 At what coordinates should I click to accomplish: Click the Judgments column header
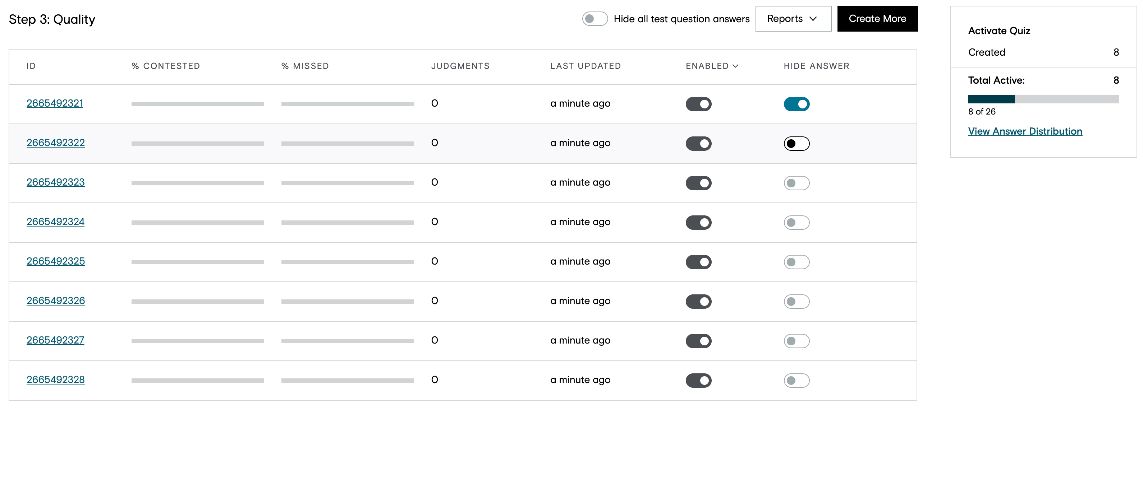pyautogui.click(x=460, y=66)
